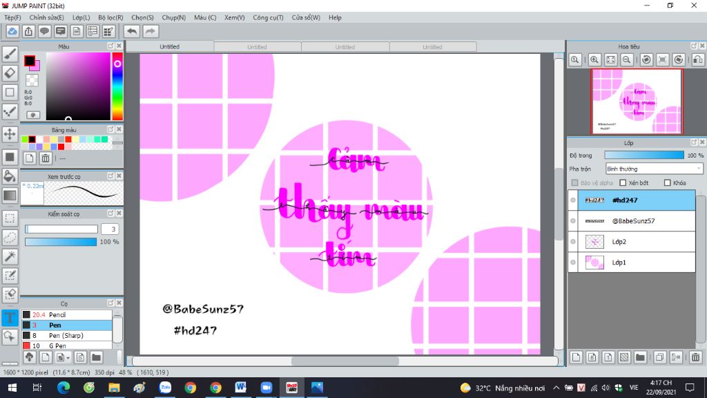This screenshot has width=707, height=398.
Task: Select the G Pen brush
Action: pyautogui.click(x=67, y=345)
